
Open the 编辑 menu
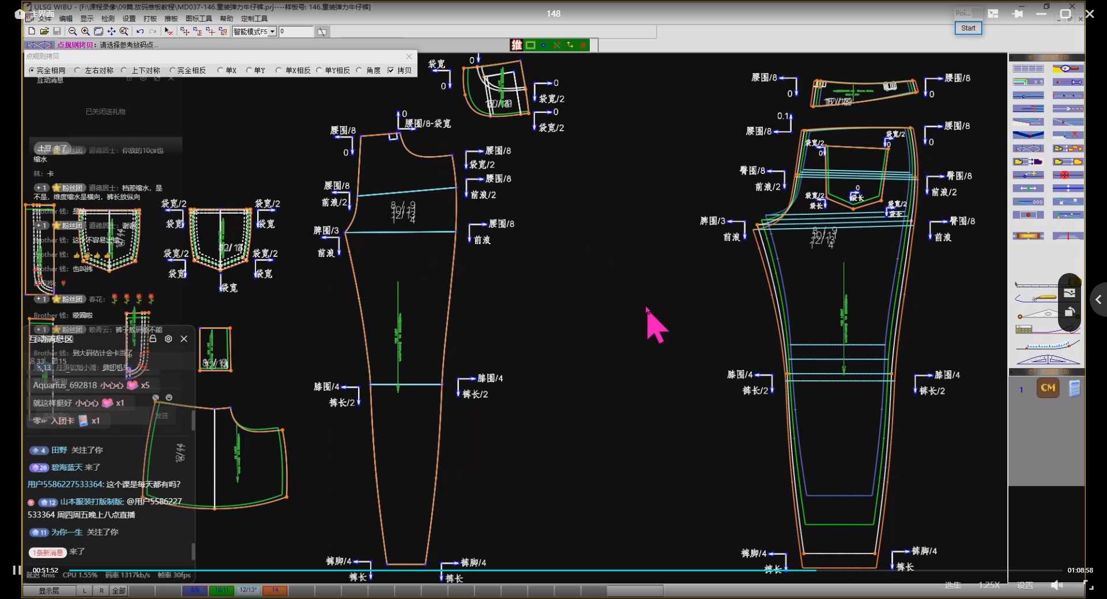(66, 18)
